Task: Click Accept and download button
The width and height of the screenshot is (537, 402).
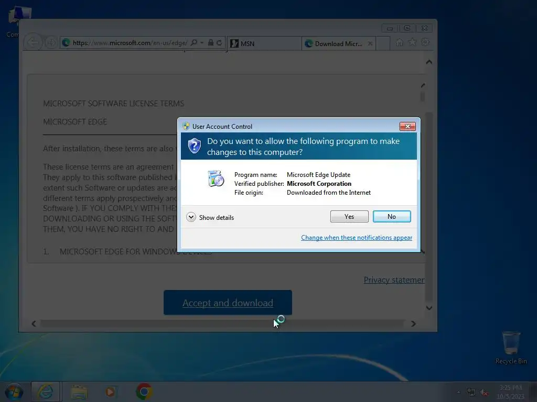Action: [x=228, y=303]
